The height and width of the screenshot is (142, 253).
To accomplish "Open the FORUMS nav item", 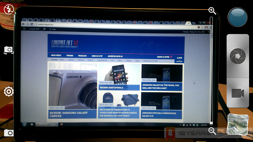I will pyautogui.click(x=70, y=56).
